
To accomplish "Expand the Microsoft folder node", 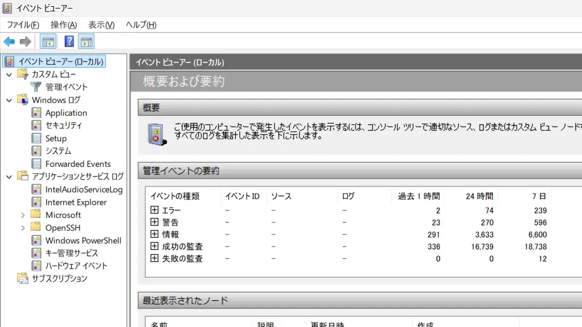I will [23, 215].
